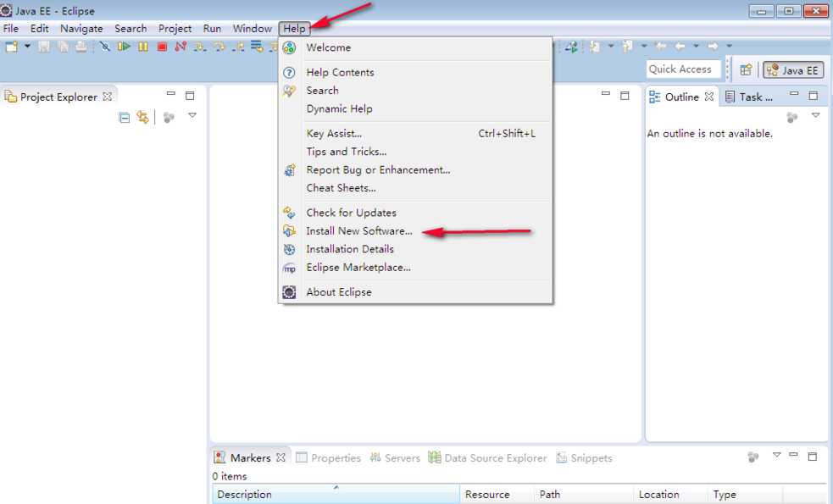
Task: Open the Run menu
Action: [x=212, y=29]
